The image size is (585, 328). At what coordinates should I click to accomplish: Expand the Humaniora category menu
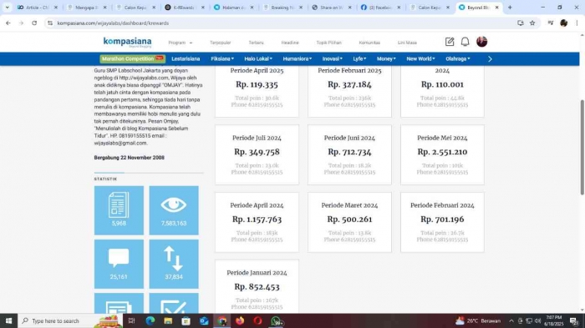click(x=298, y=59)
